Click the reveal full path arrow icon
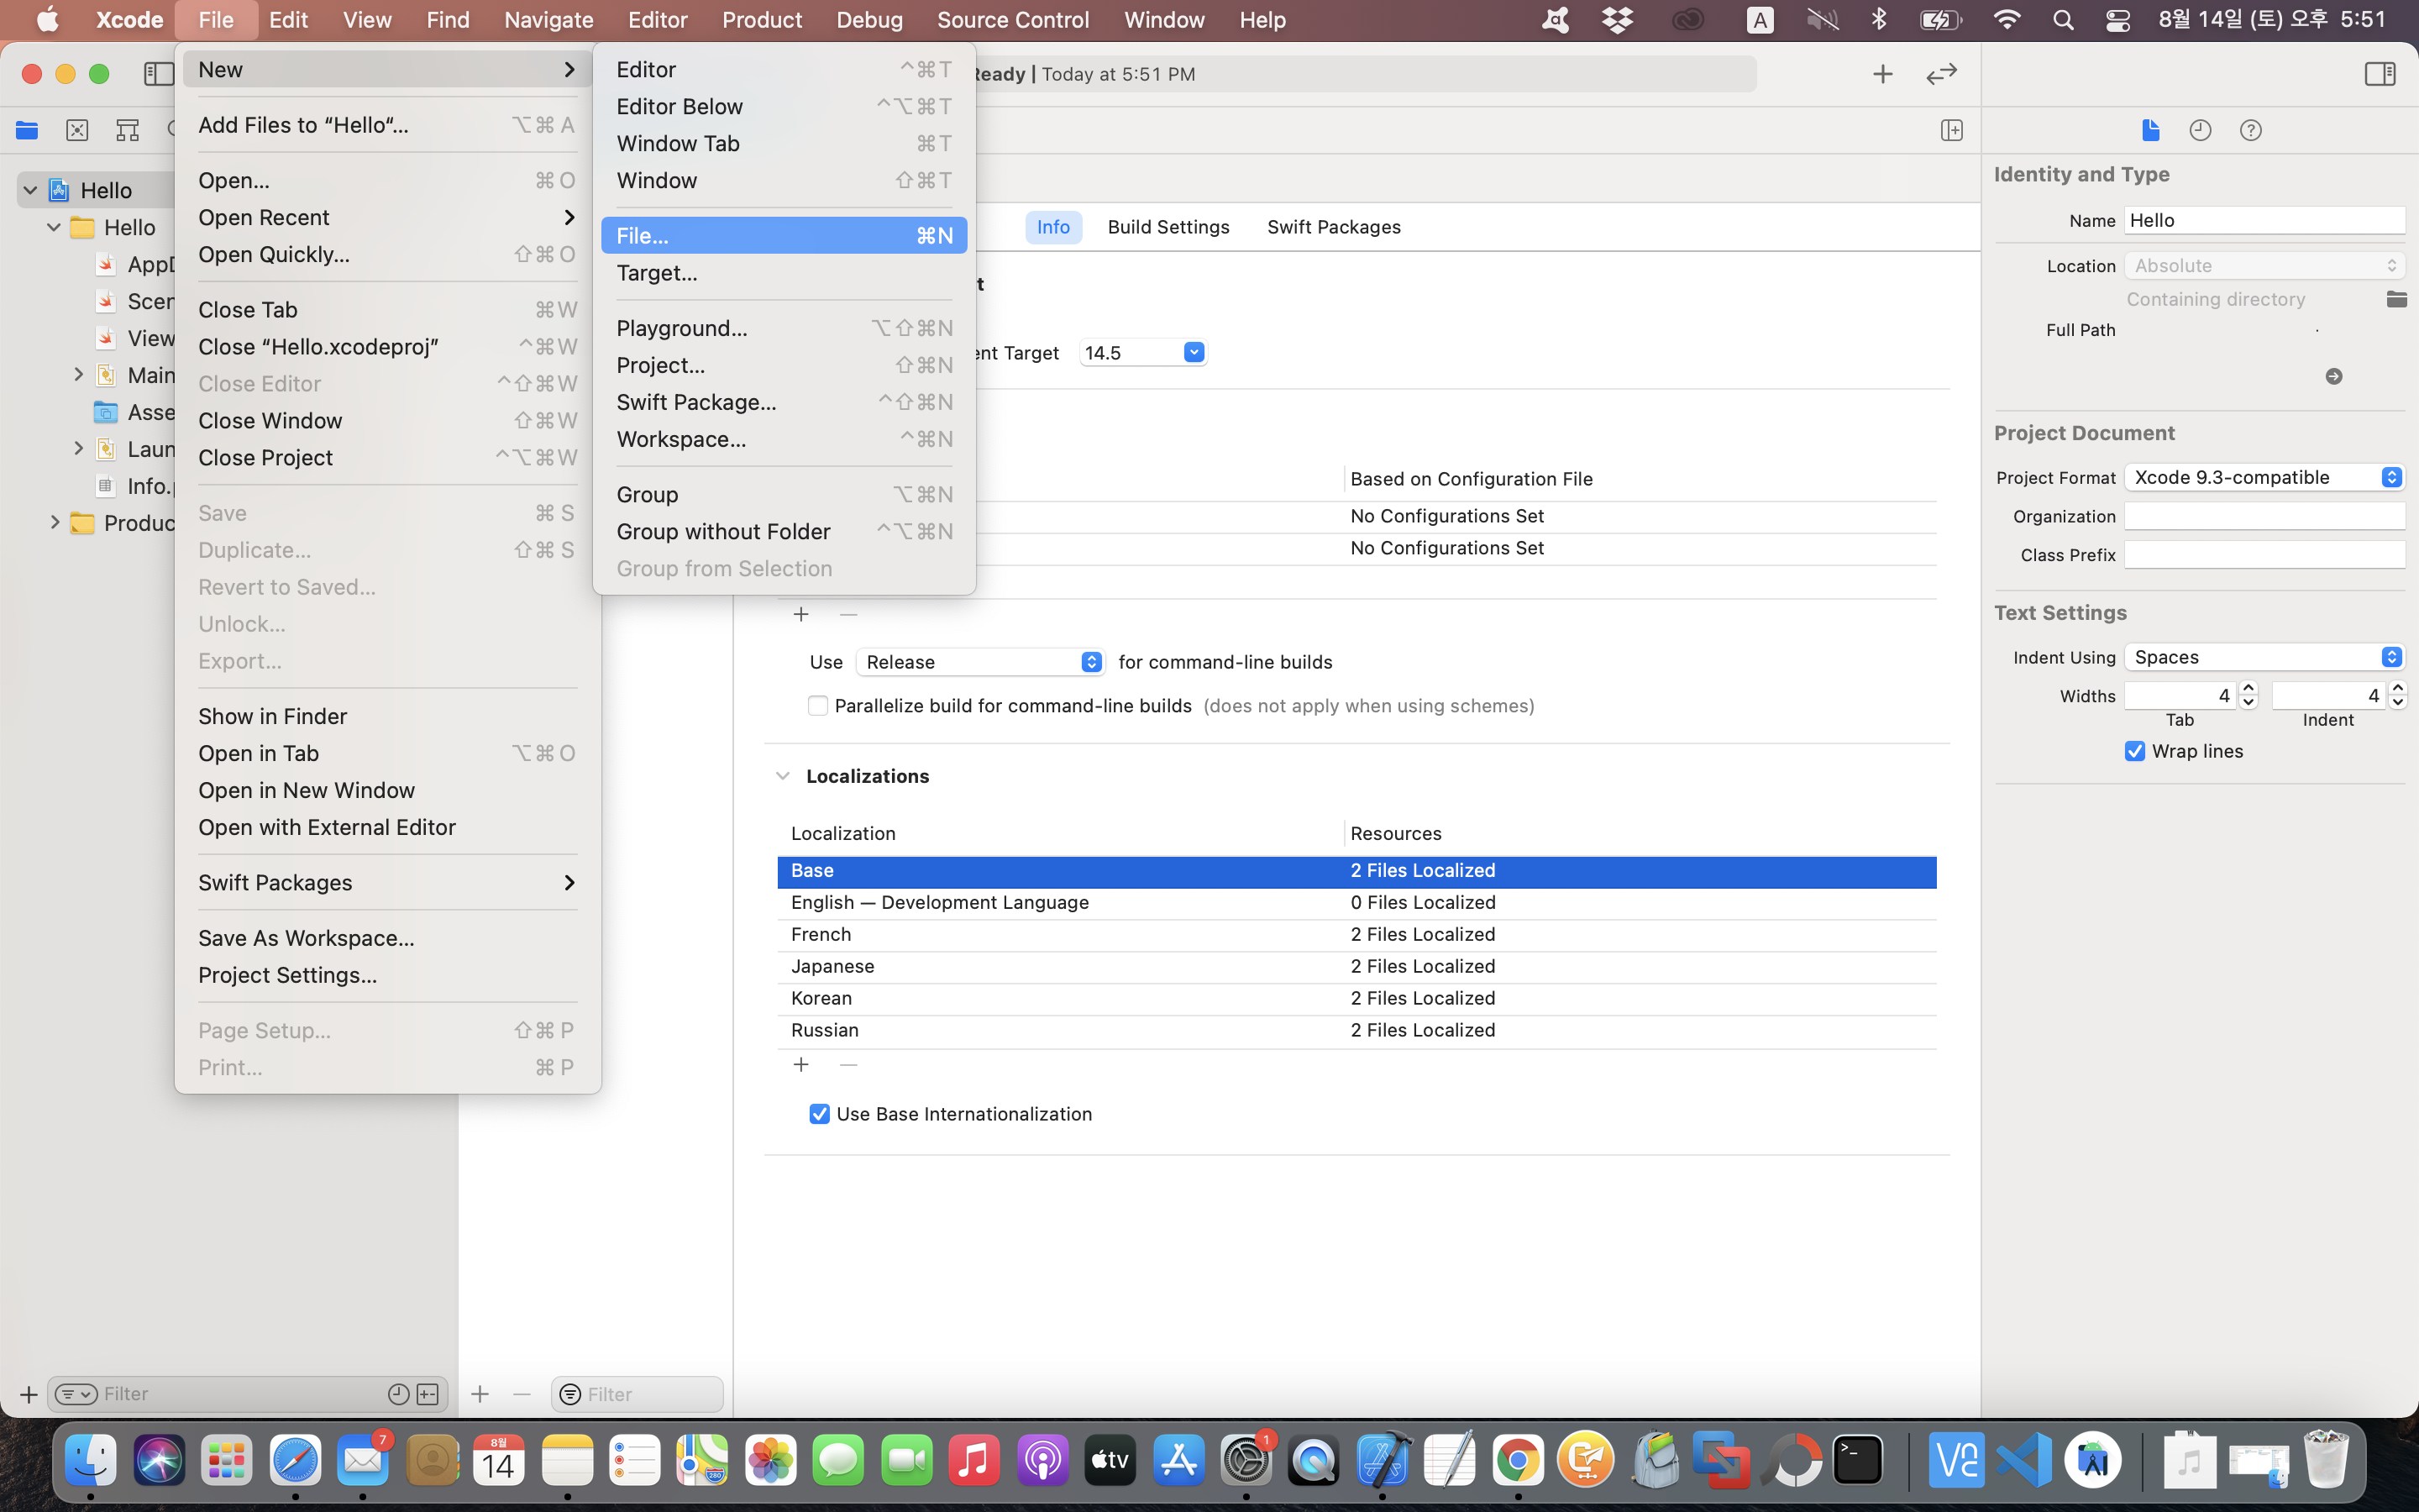Viewport: 2419px width, 1512px height. point(2333,376)
